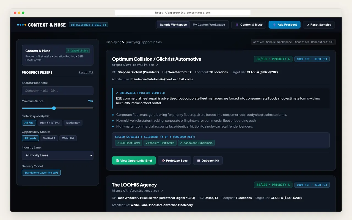Click Optimum Collision / Gilchrist Automotive title
The image size is (352, 220).
coord(156,59)
